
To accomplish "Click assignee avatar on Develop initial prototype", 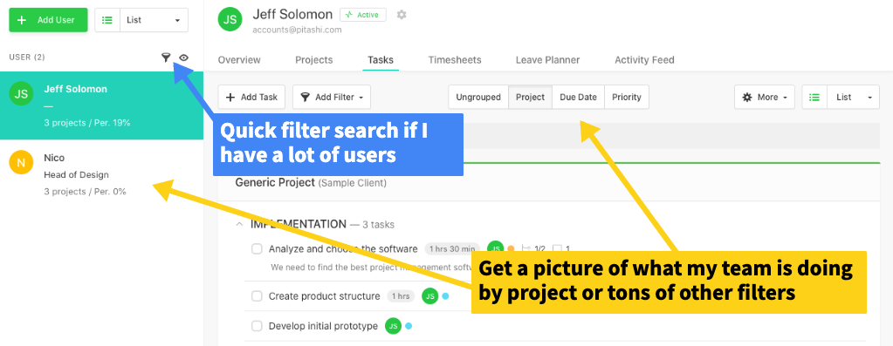I will click(393, 326).
